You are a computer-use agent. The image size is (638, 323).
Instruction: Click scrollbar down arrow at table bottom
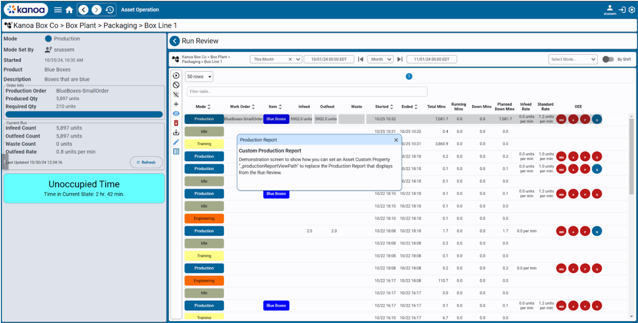(631, 316)
